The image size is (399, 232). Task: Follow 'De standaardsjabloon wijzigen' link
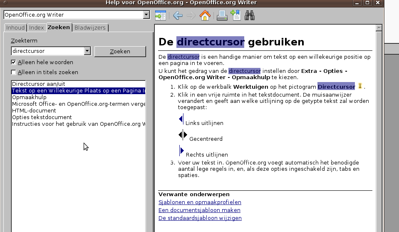click(x=200, y=218)
